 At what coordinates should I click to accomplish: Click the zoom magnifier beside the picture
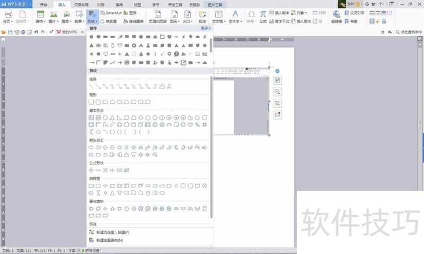(x=277, y=92)
